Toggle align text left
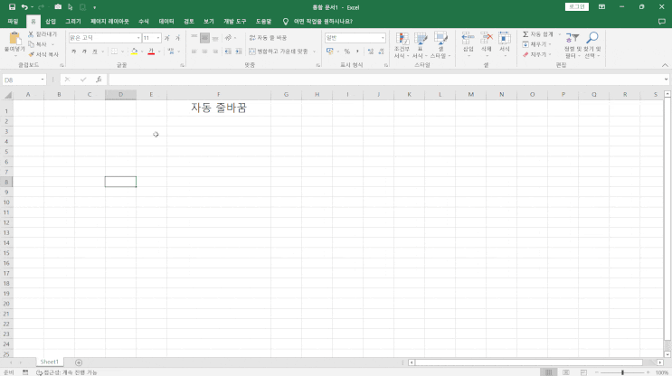Viewport: 672px width, 376px height. pyautogui.click(x=194, y=52)
